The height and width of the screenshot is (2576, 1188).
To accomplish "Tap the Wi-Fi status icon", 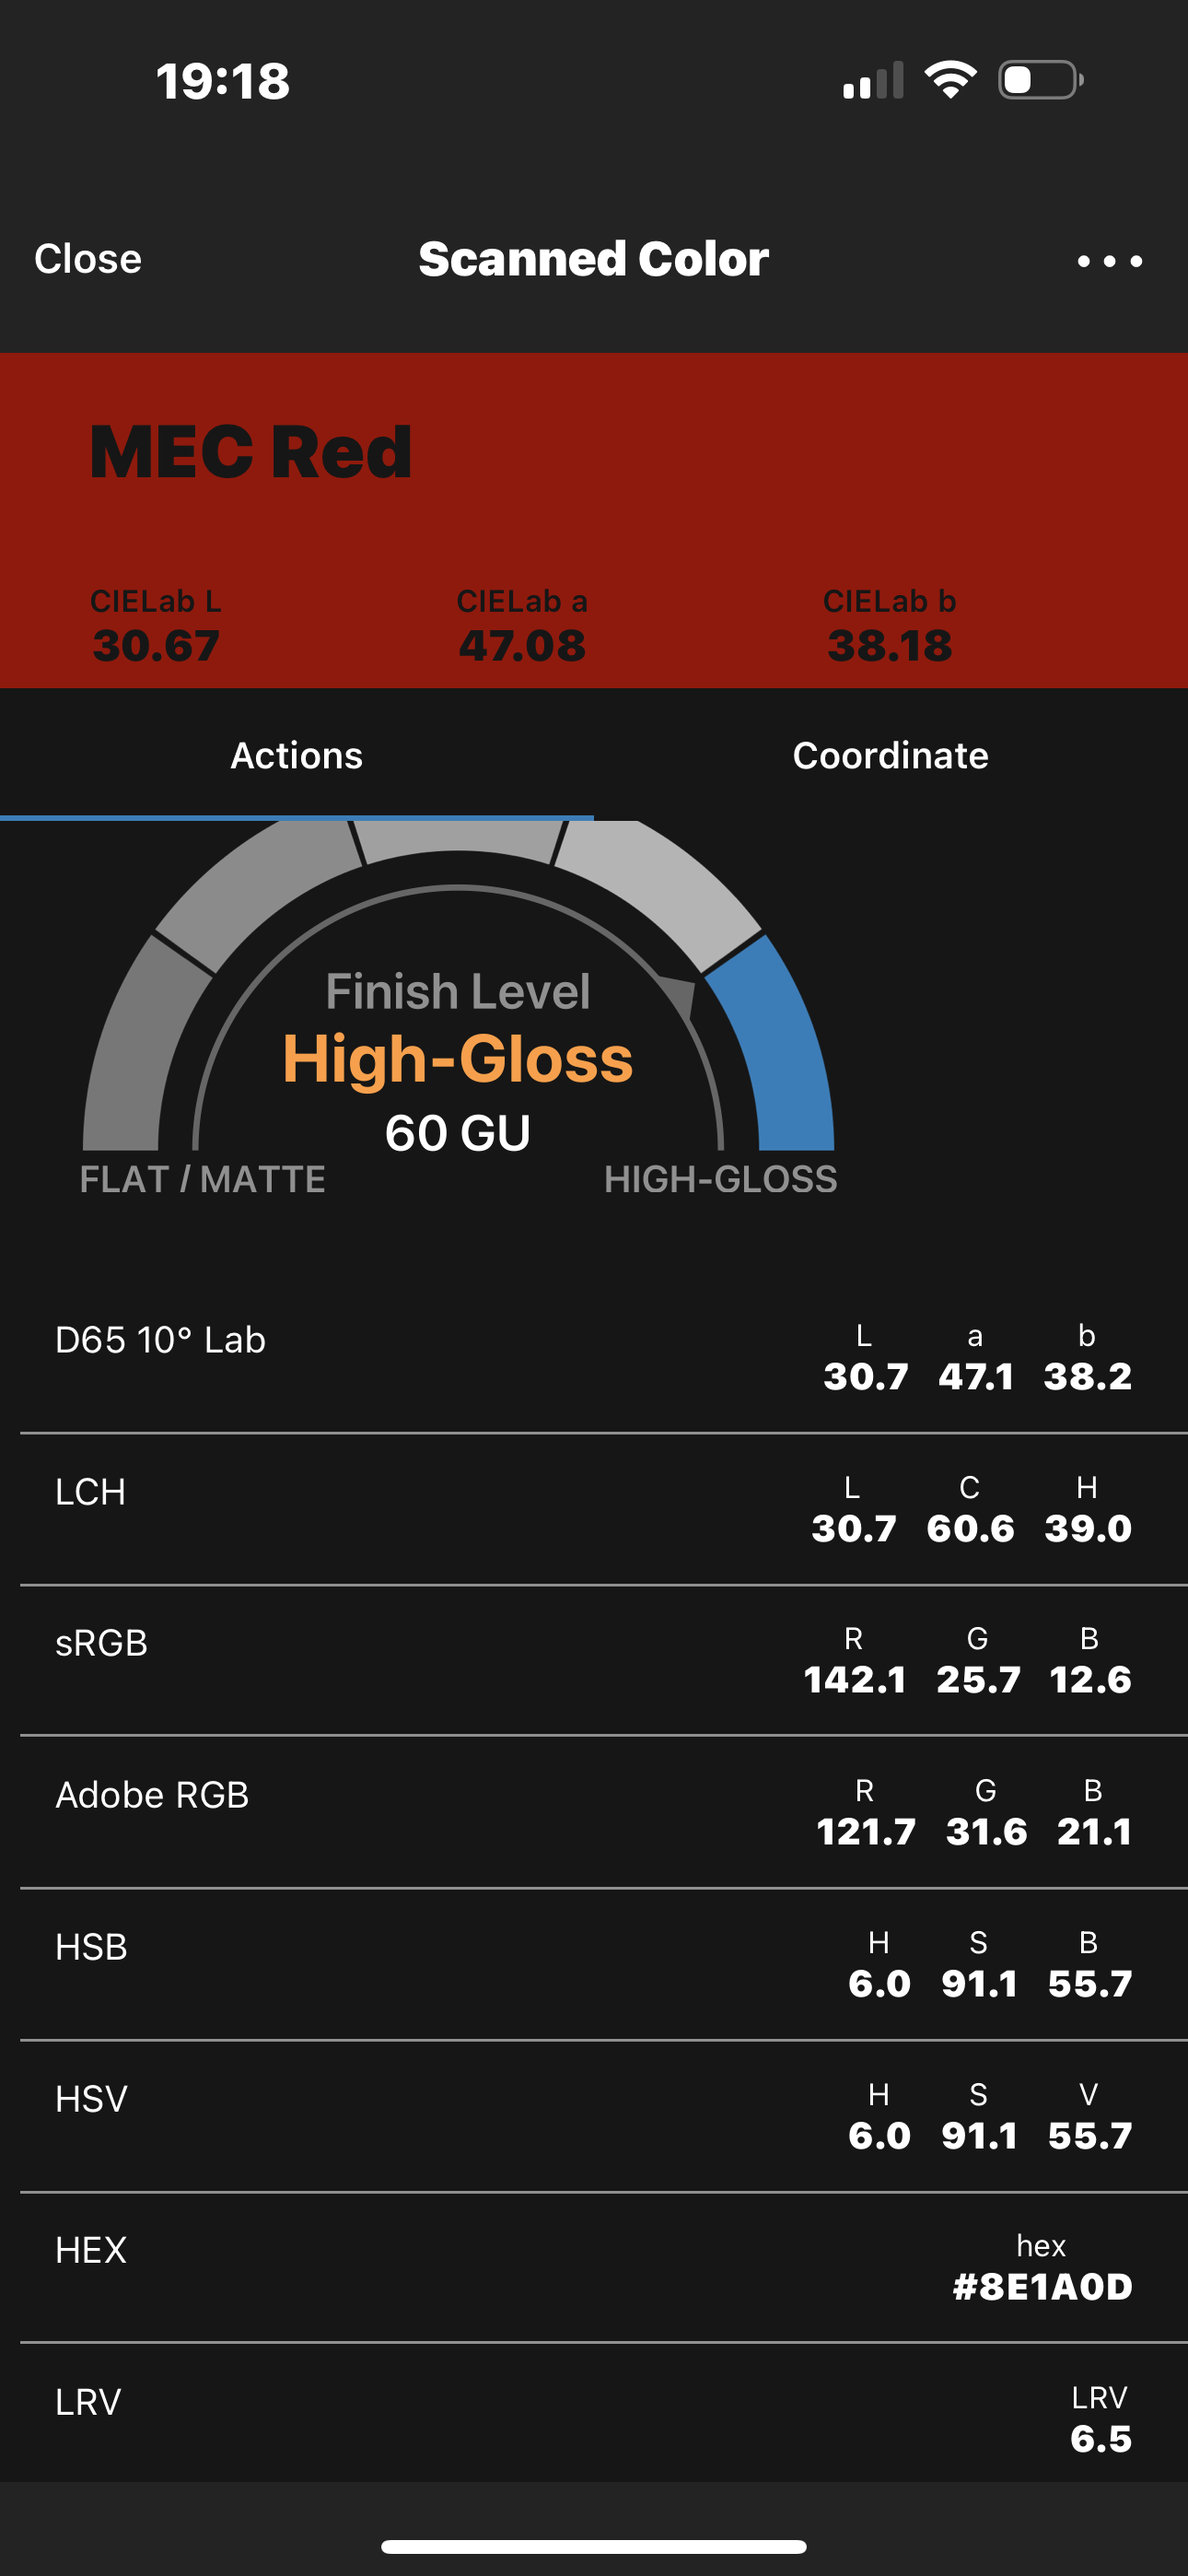I will [950, 80].
